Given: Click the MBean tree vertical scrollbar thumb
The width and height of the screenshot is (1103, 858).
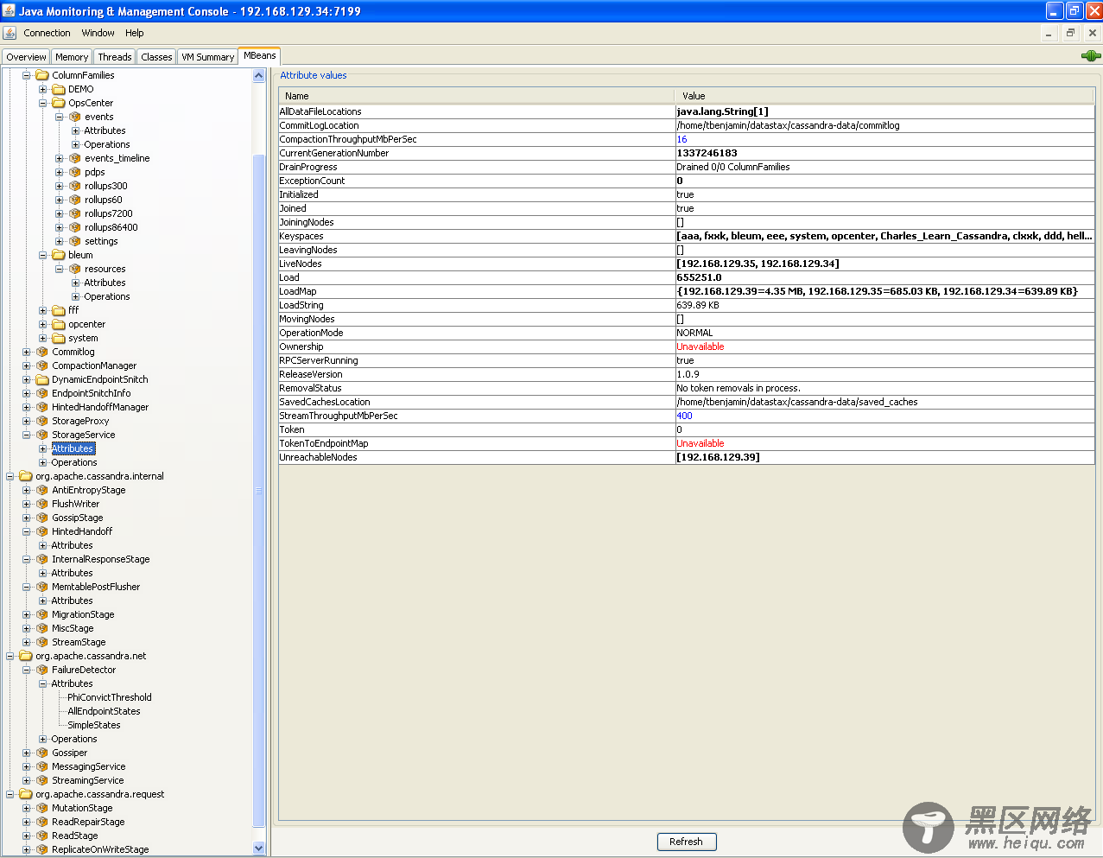Looking at the screenshot, I should tap(259, 491).
